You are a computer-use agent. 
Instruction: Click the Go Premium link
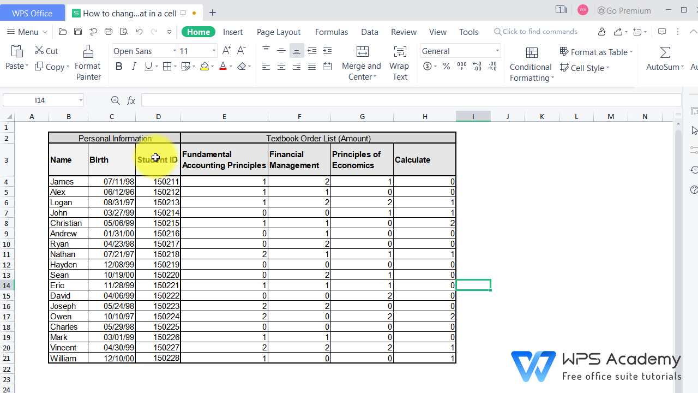624,10
